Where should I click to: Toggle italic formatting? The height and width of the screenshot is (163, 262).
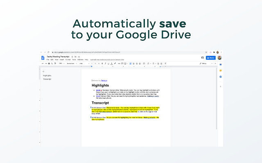coord(106,64)
